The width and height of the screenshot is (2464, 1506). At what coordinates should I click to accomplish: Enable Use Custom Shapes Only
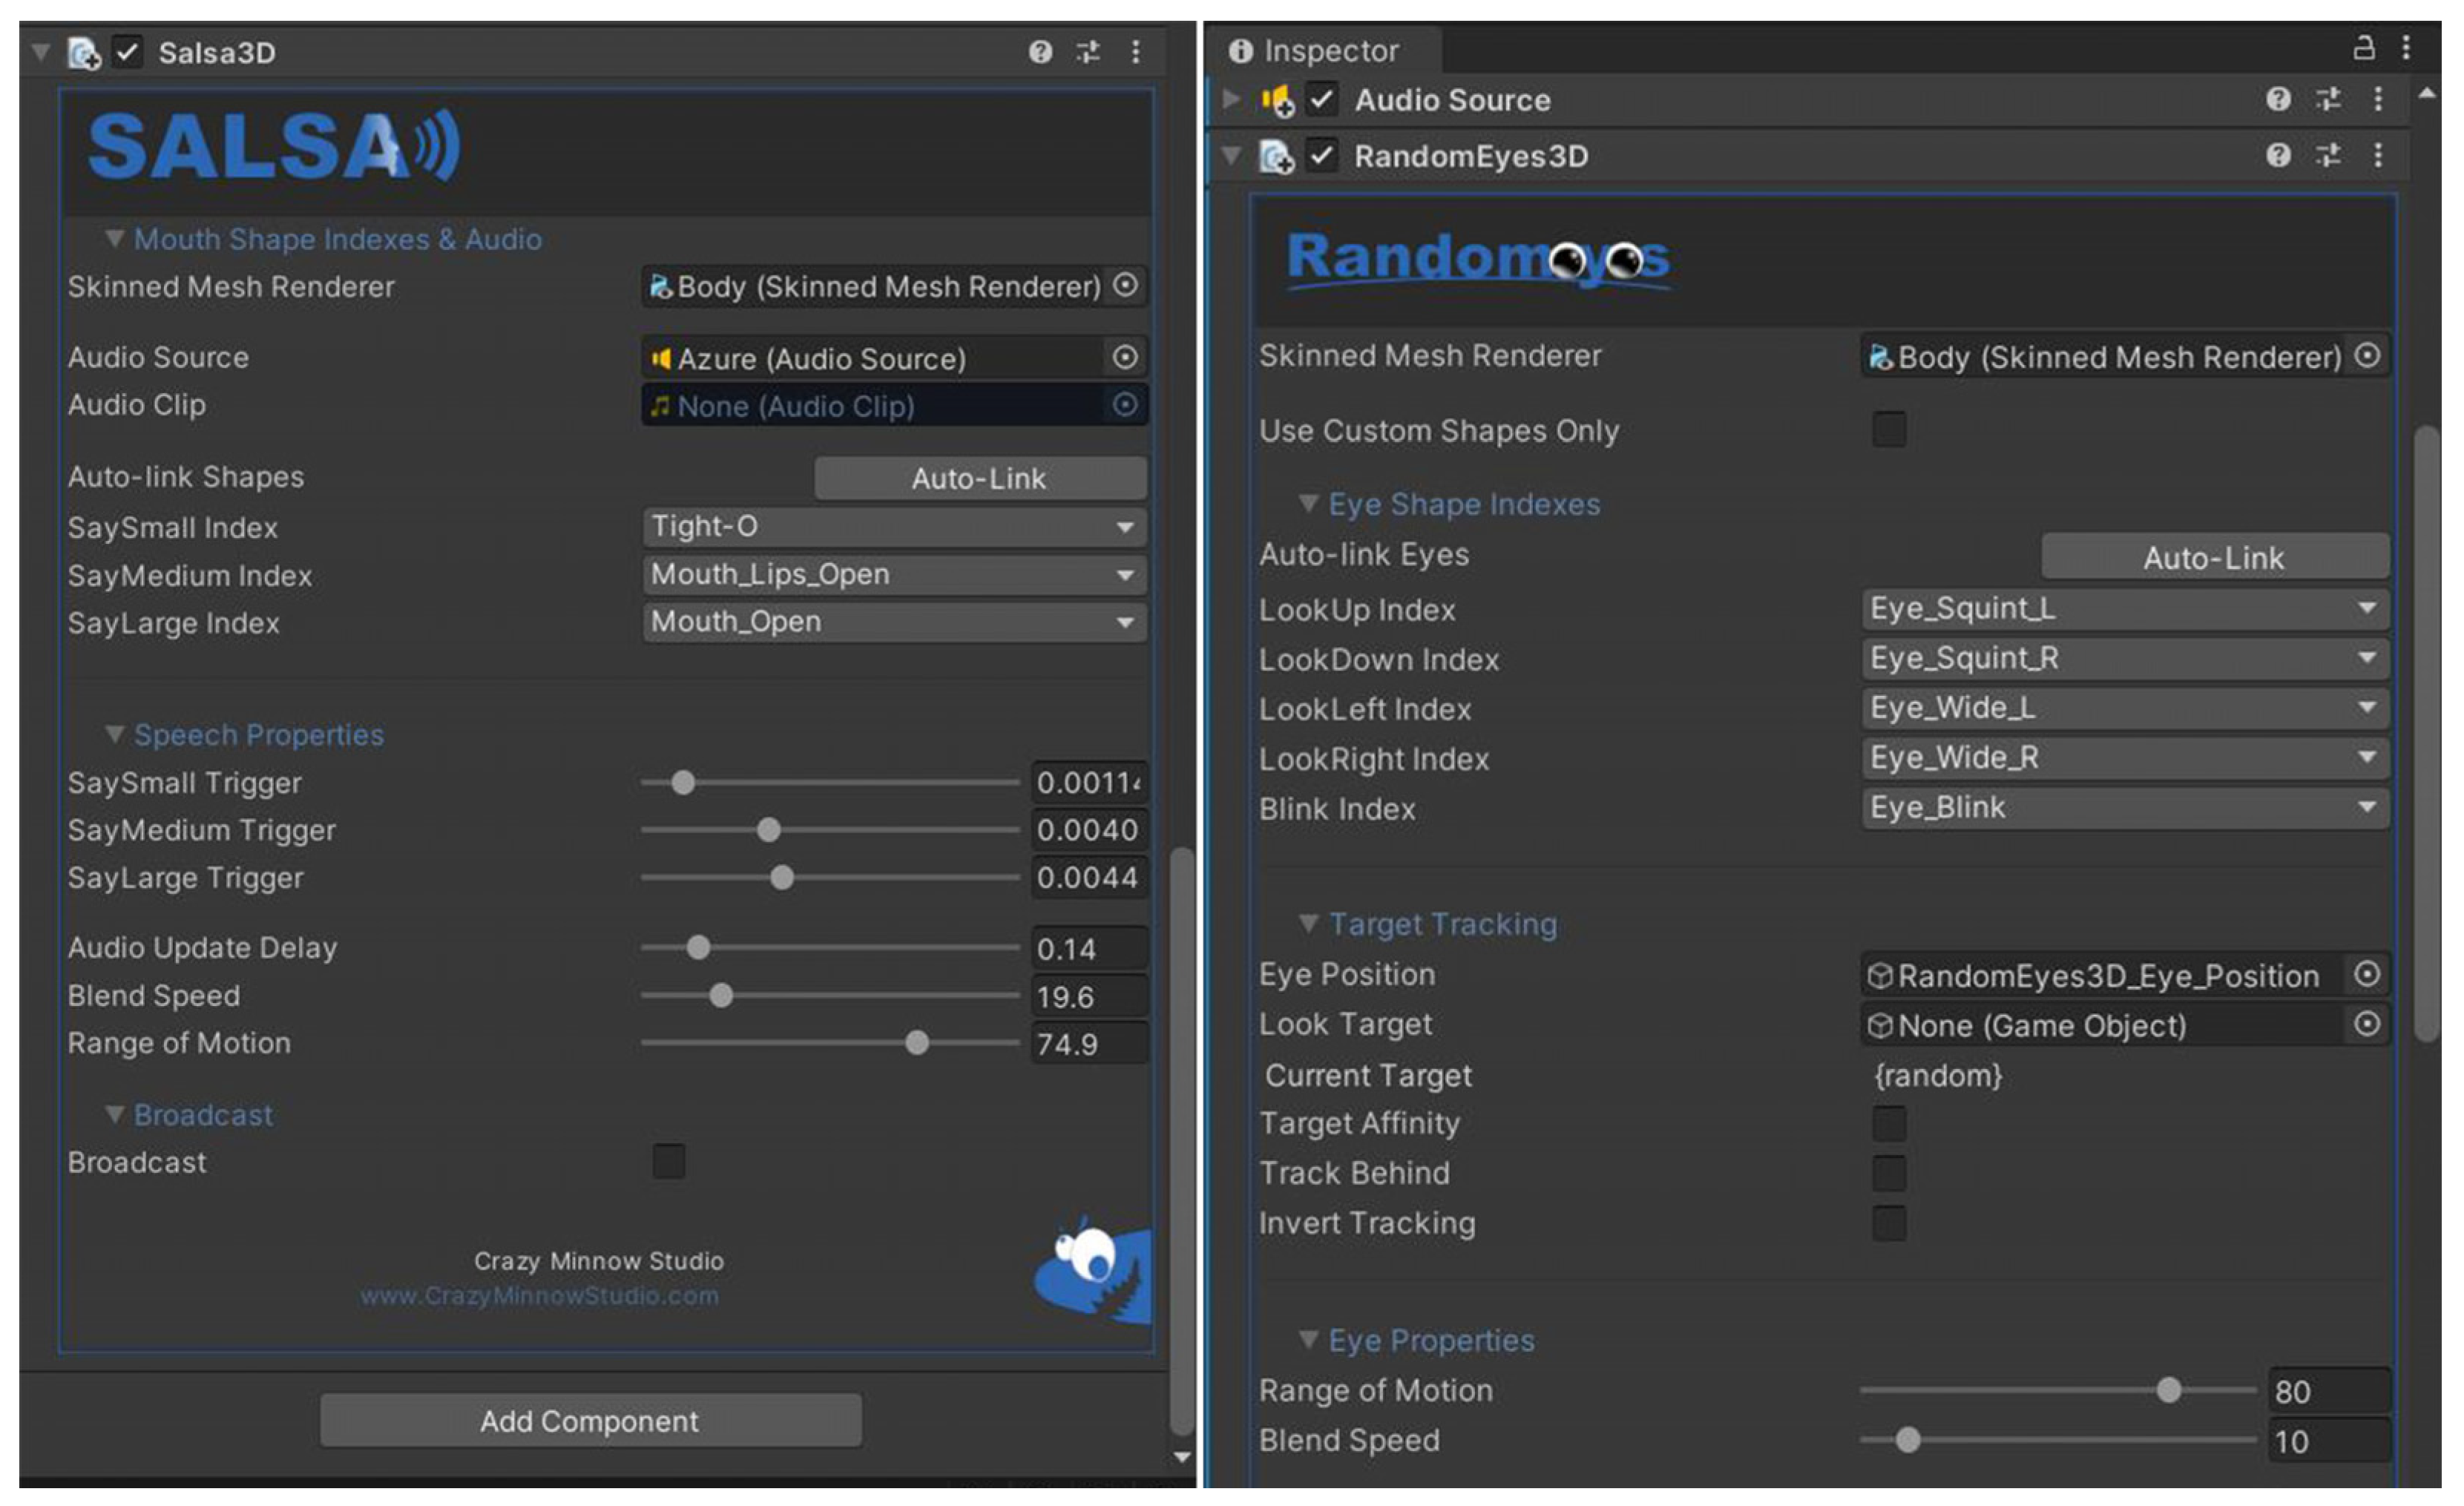point(1889,429)
